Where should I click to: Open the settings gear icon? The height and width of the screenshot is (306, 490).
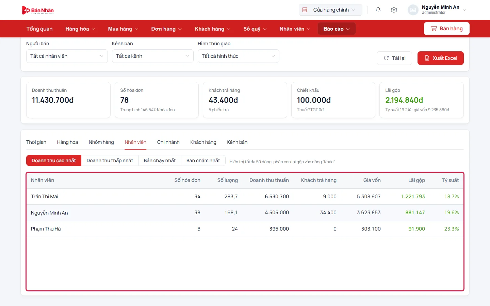point(394,10)
